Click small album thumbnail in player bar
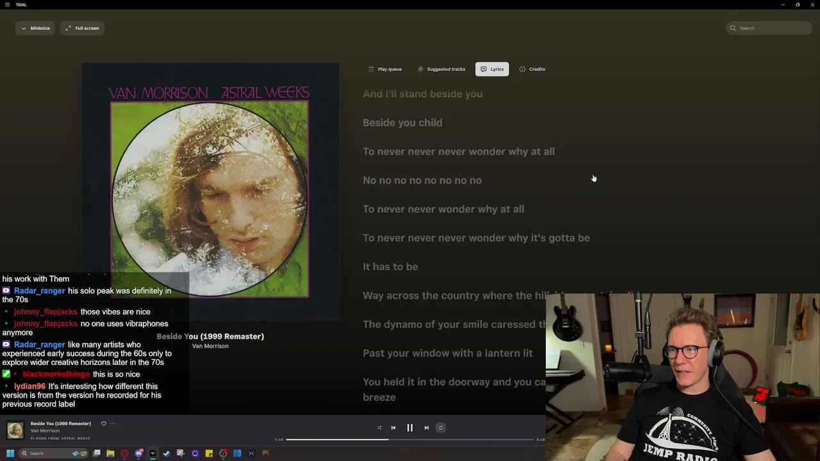The width and height of the screenshot is (820, 461). click(15, 430)
